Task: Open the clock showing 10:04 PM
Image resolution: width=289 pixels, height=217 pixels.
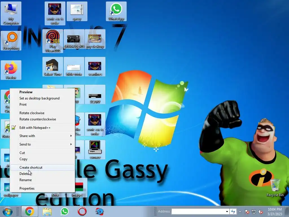Action: click(x=275, y=212)
